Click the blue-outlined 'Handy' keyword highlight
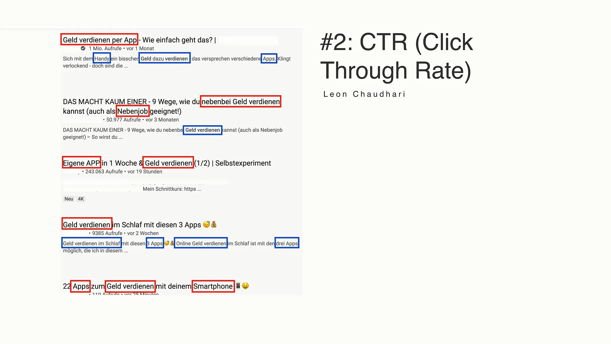Screen dimensions: 611x344 pos(102,58)
